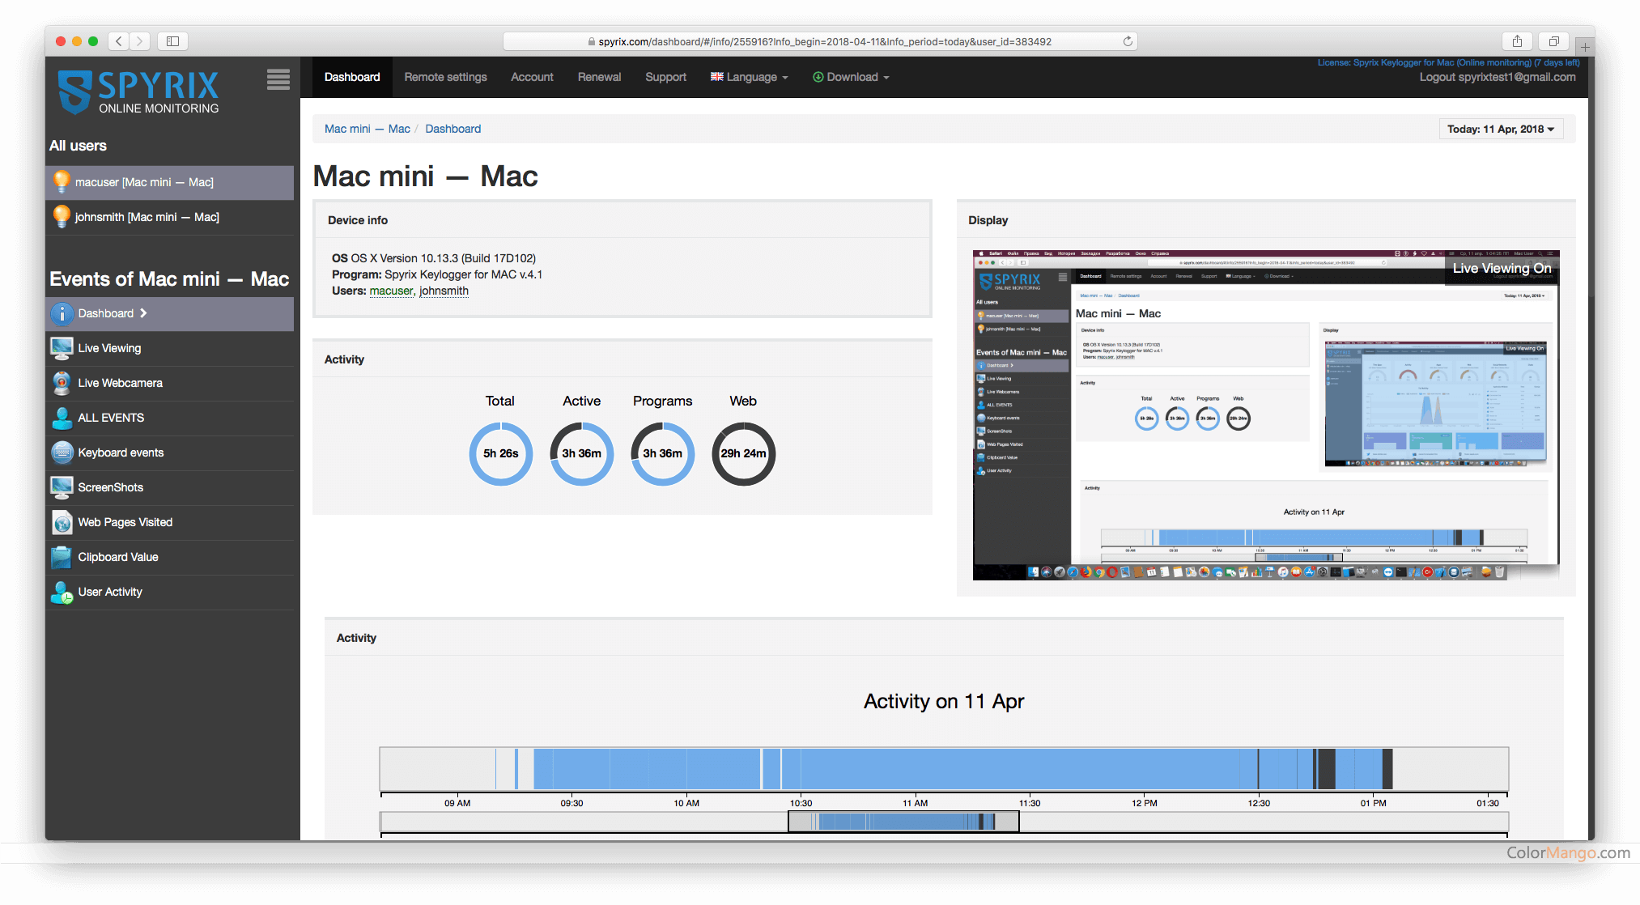The height and width of the screenshot is (905, 1640).
Task: Open the Clipboard Value icon
Action: tap(62, 557)
